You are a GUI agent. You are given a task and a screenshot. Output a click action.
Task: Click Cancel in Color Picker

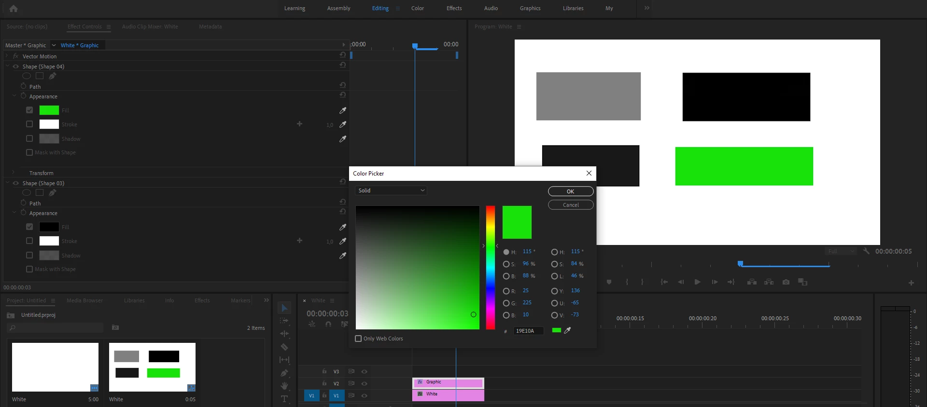(571, 205)
